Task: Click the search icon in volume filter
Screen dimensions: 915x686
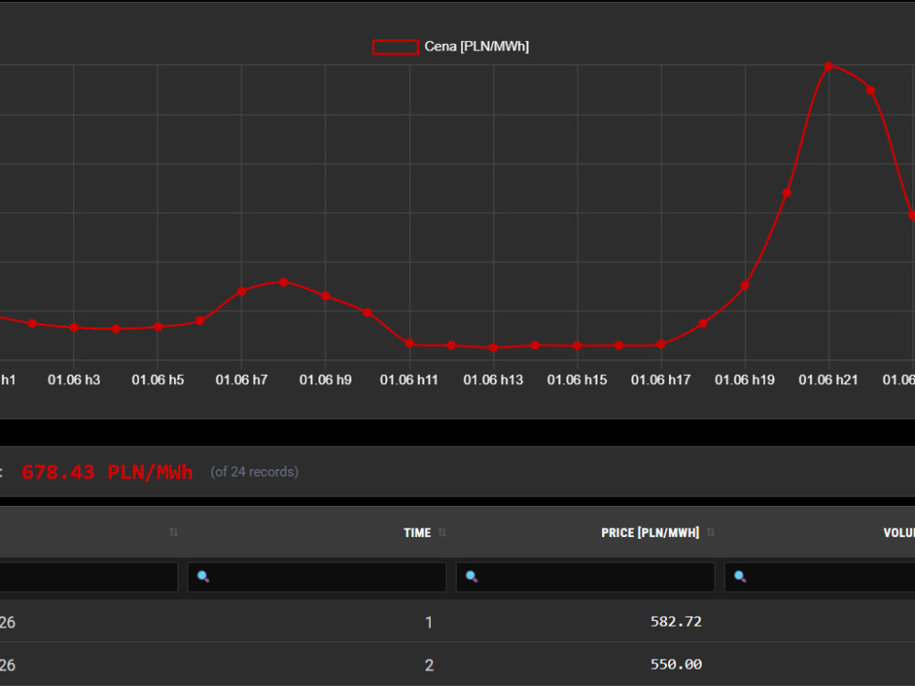Action: point(740,576)
